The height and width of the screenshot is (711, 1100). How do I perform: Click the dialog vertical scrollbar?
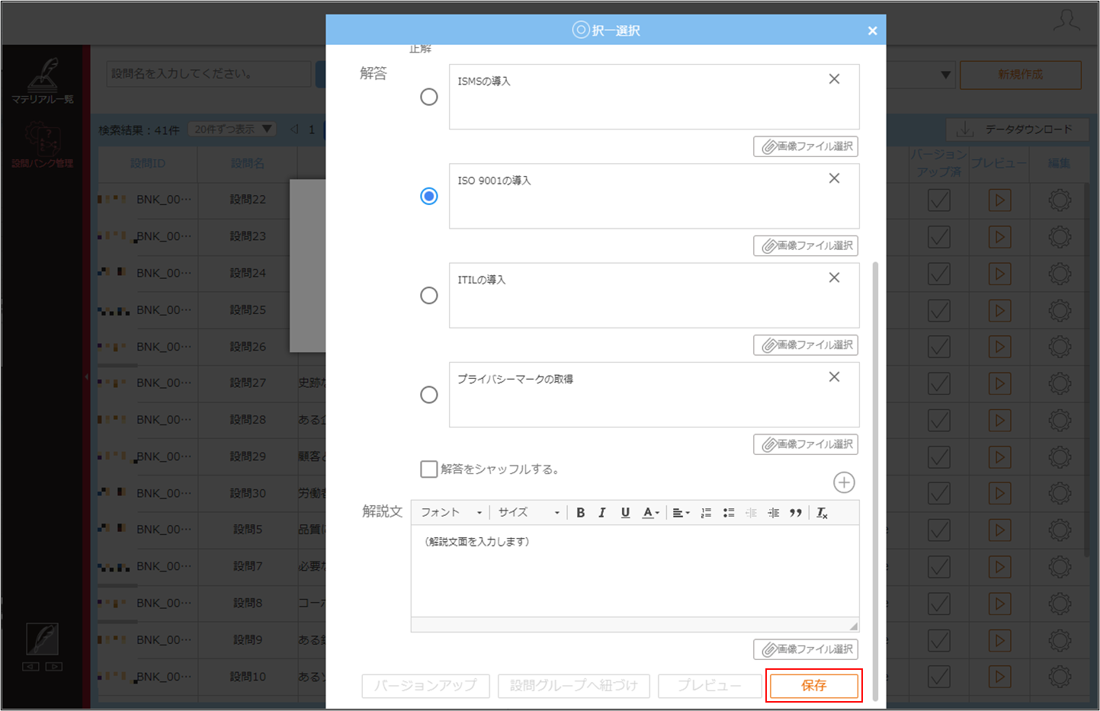click(x=875, y=480)
